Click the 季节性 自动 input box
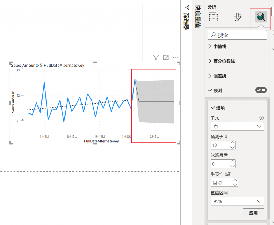Screen dimensions: 274x225 [221, 183]
